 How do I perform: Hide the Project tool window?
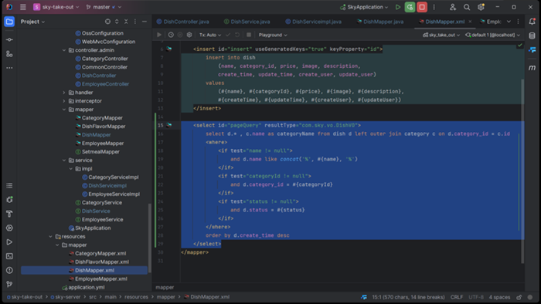tap(145, 22)
